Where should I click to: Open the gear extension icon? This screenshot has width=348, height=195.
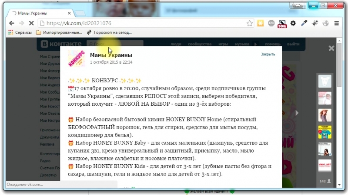pos(293,23)
